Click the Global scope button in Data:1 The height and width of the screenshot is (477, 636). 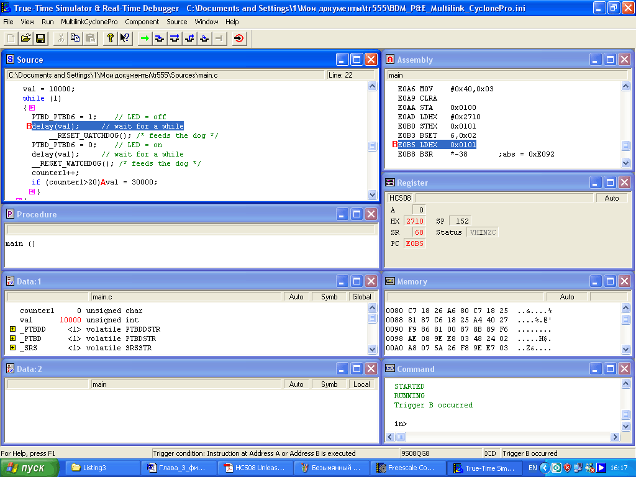[x=361, y=297]
